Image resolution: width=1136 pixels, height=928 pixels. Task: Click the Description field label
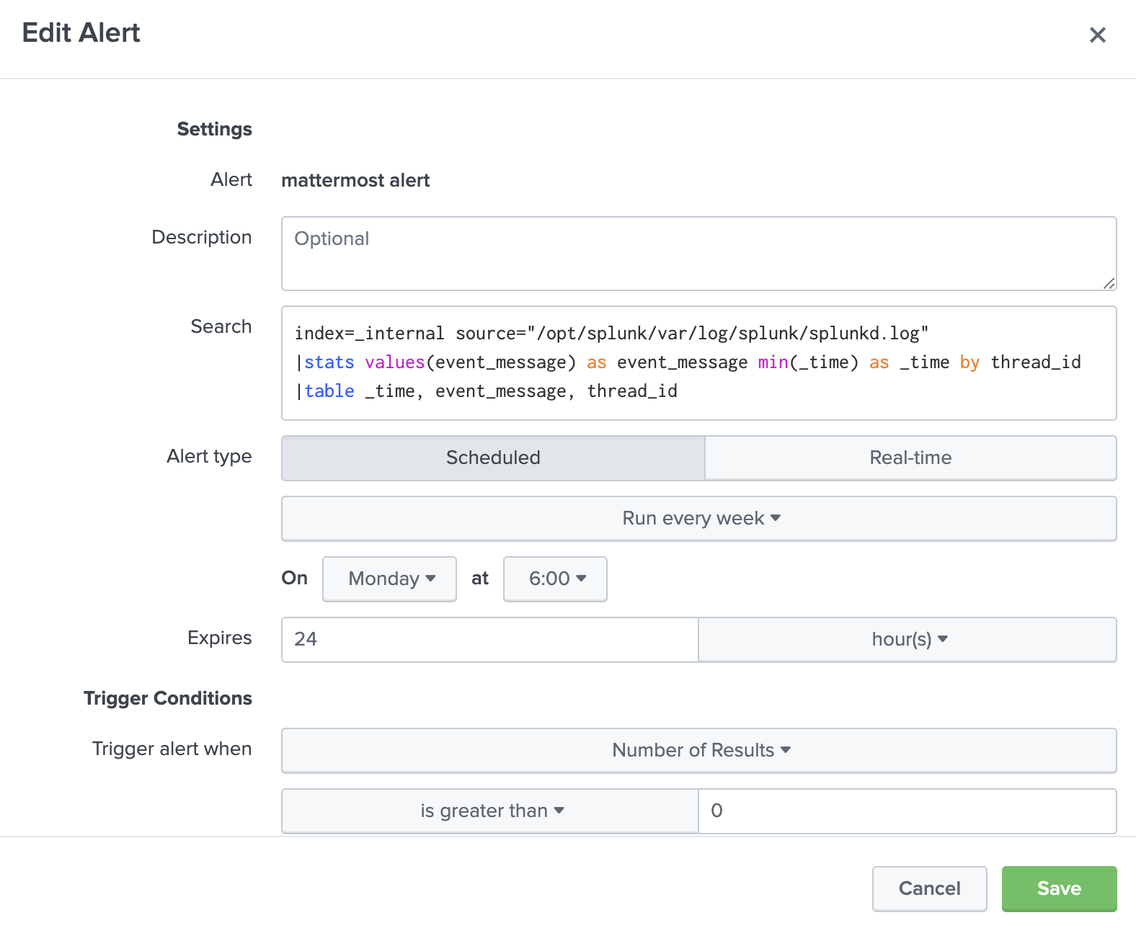[x=201, y=237]
